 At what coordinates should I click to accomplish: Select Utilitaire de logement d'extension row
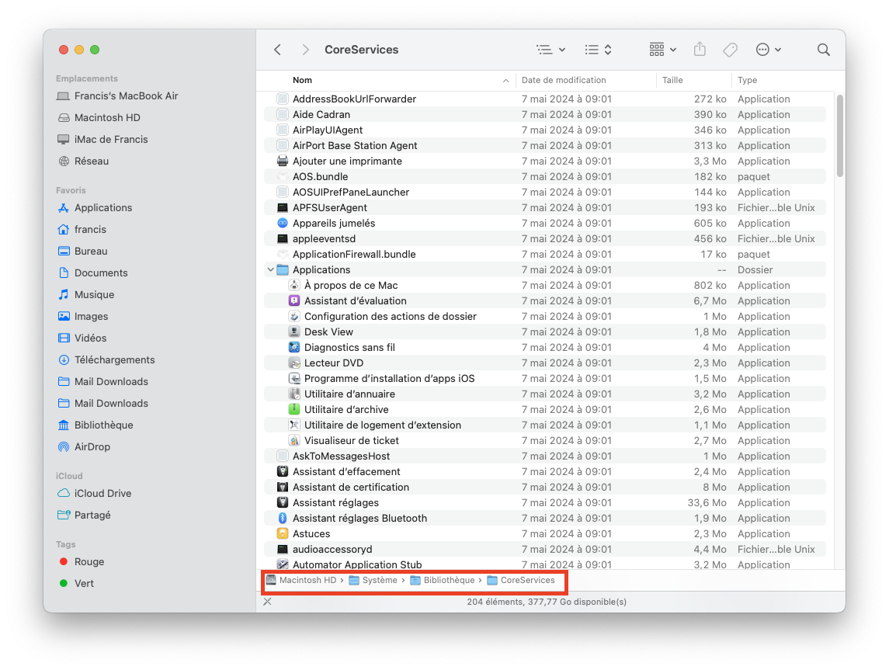pyautogui.click(x=545, y=425)
